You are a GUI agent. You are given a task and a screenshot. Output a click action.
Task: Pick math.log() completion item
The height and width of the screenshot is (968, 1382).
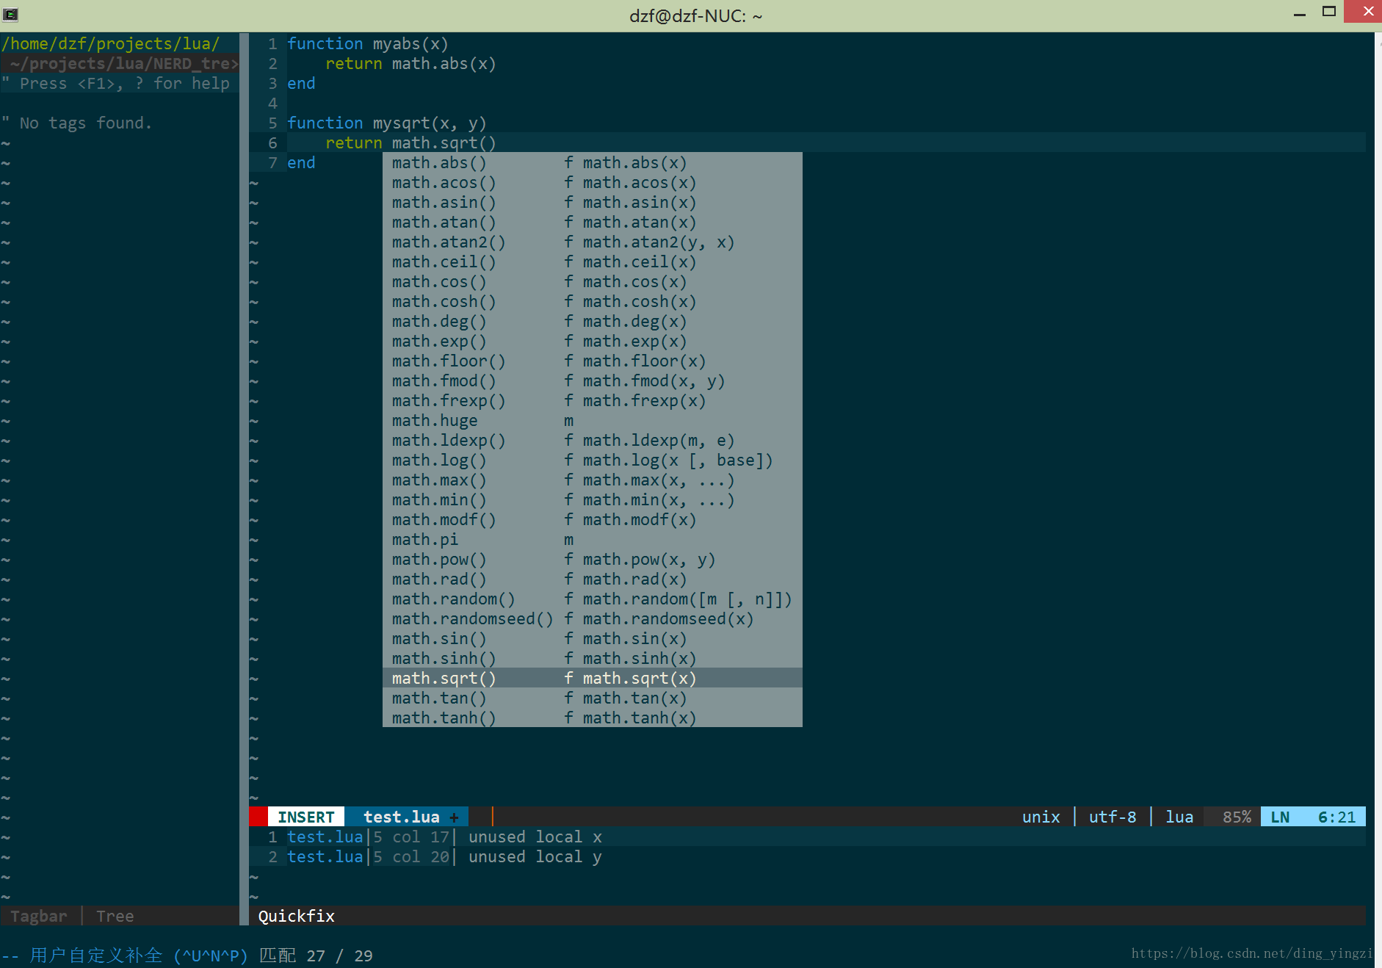(593, 460)
